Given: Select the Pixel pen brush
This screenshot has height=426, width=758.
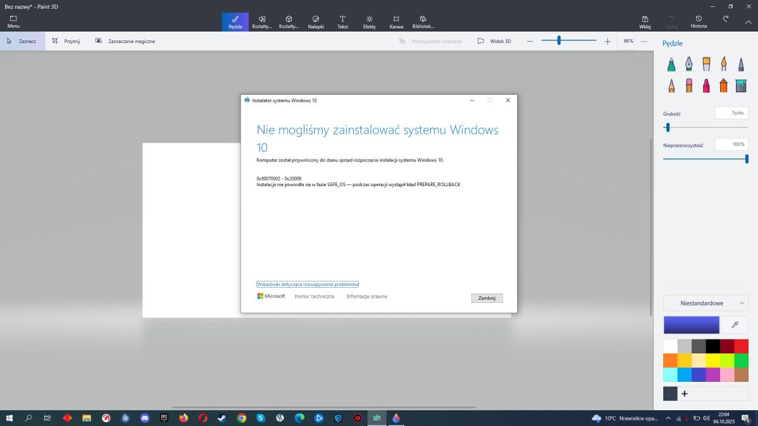Looking at the screenshot, I should tap(741, 64).
